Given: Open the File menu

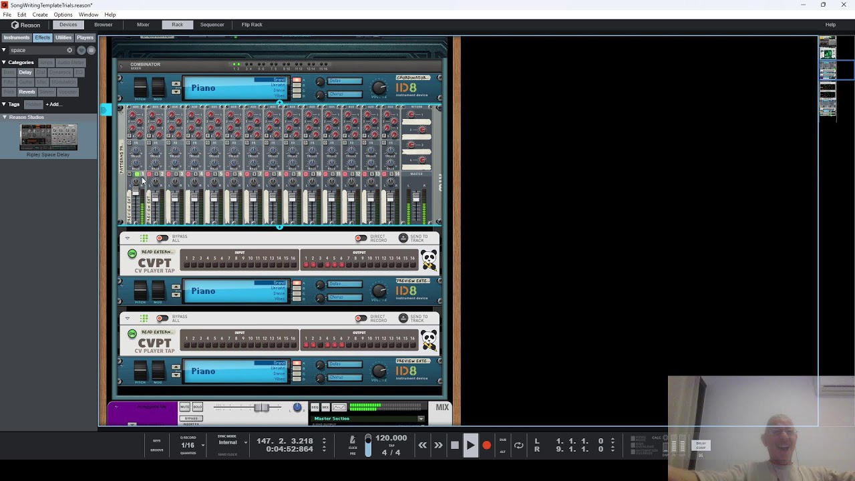Looking at the screenshot, I should click(7, 15).
